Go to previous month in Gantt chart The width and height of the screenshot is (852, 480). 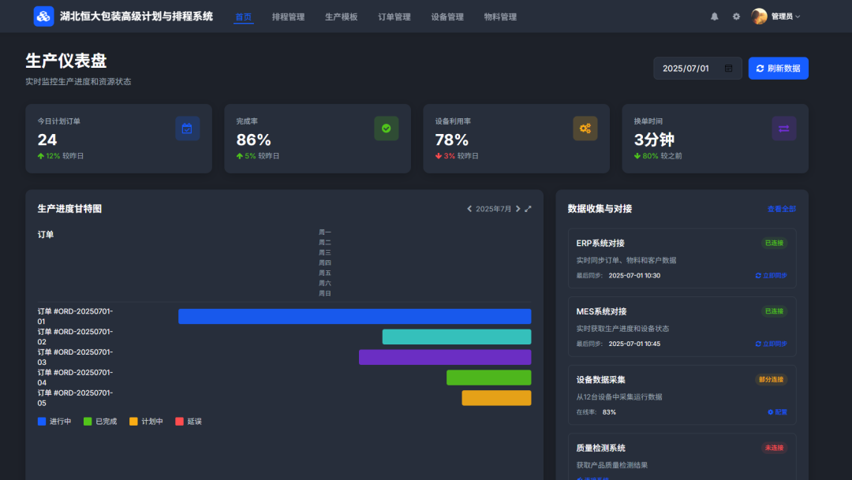[469, 209]
